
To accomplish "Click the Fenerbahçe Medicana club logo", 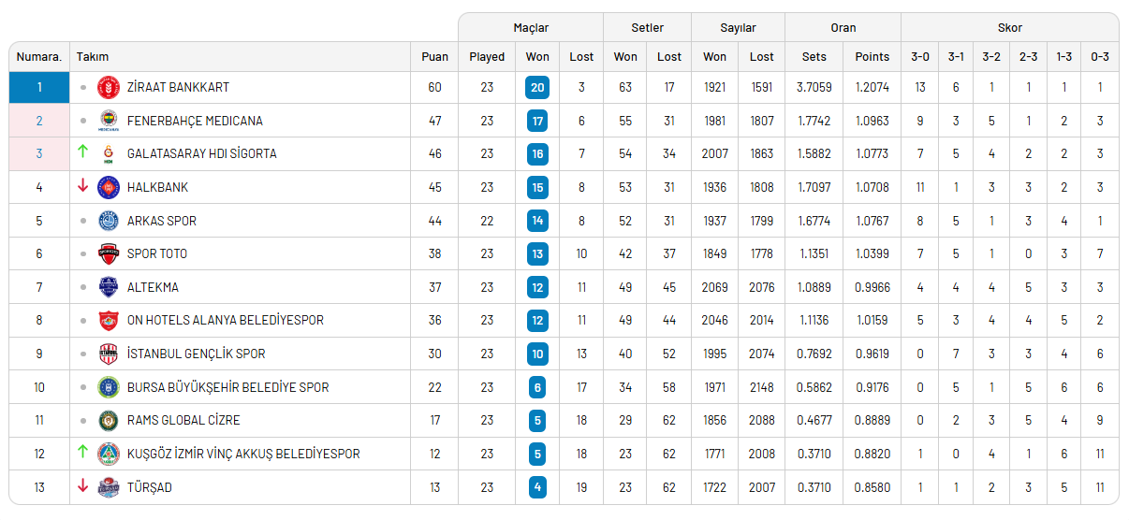I will click(109, 121).
